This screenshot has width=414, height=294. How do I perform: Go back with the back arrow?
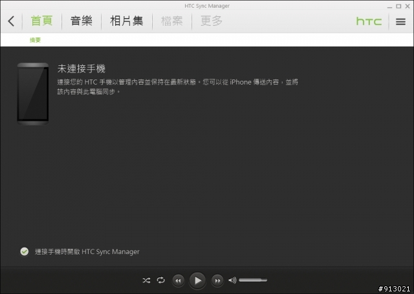(x=11, y=21)
